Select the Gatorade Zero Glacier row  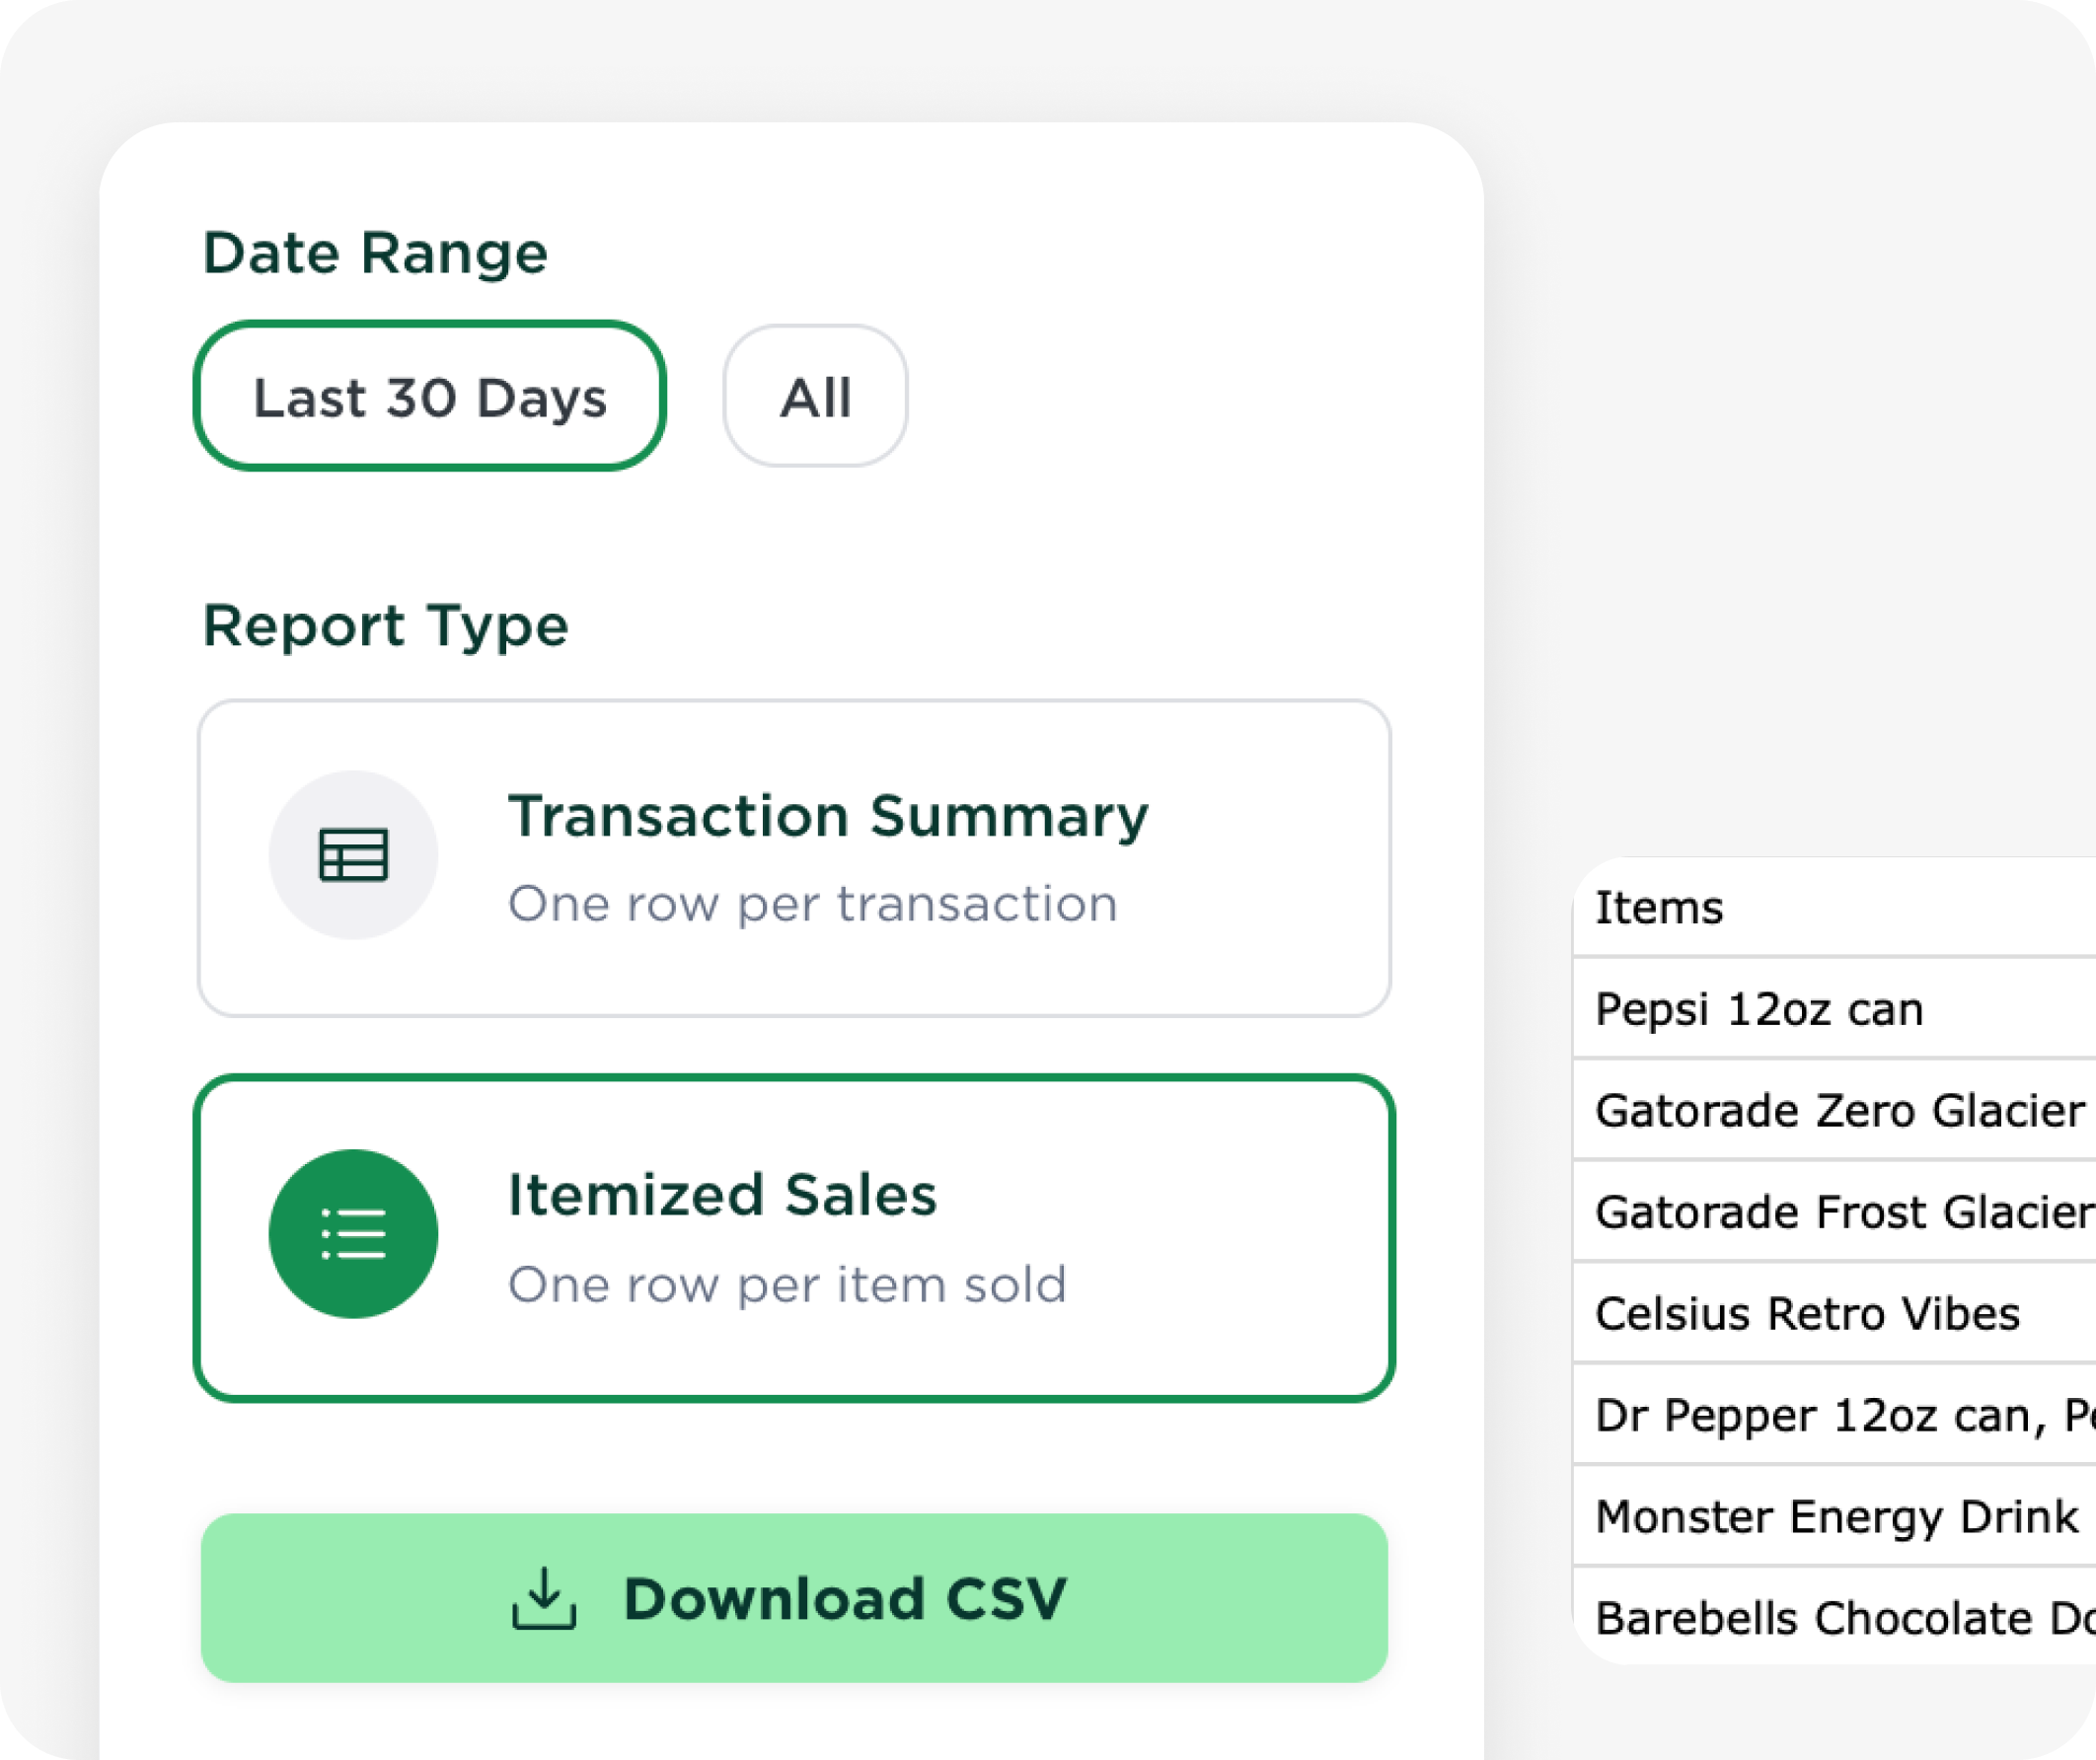tap(1838, 1111)
